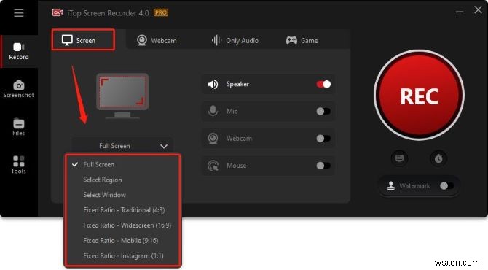Open the Screenshot section in sidebar
The width and height of the screenshot is (488, 270).
click(19, 89)
